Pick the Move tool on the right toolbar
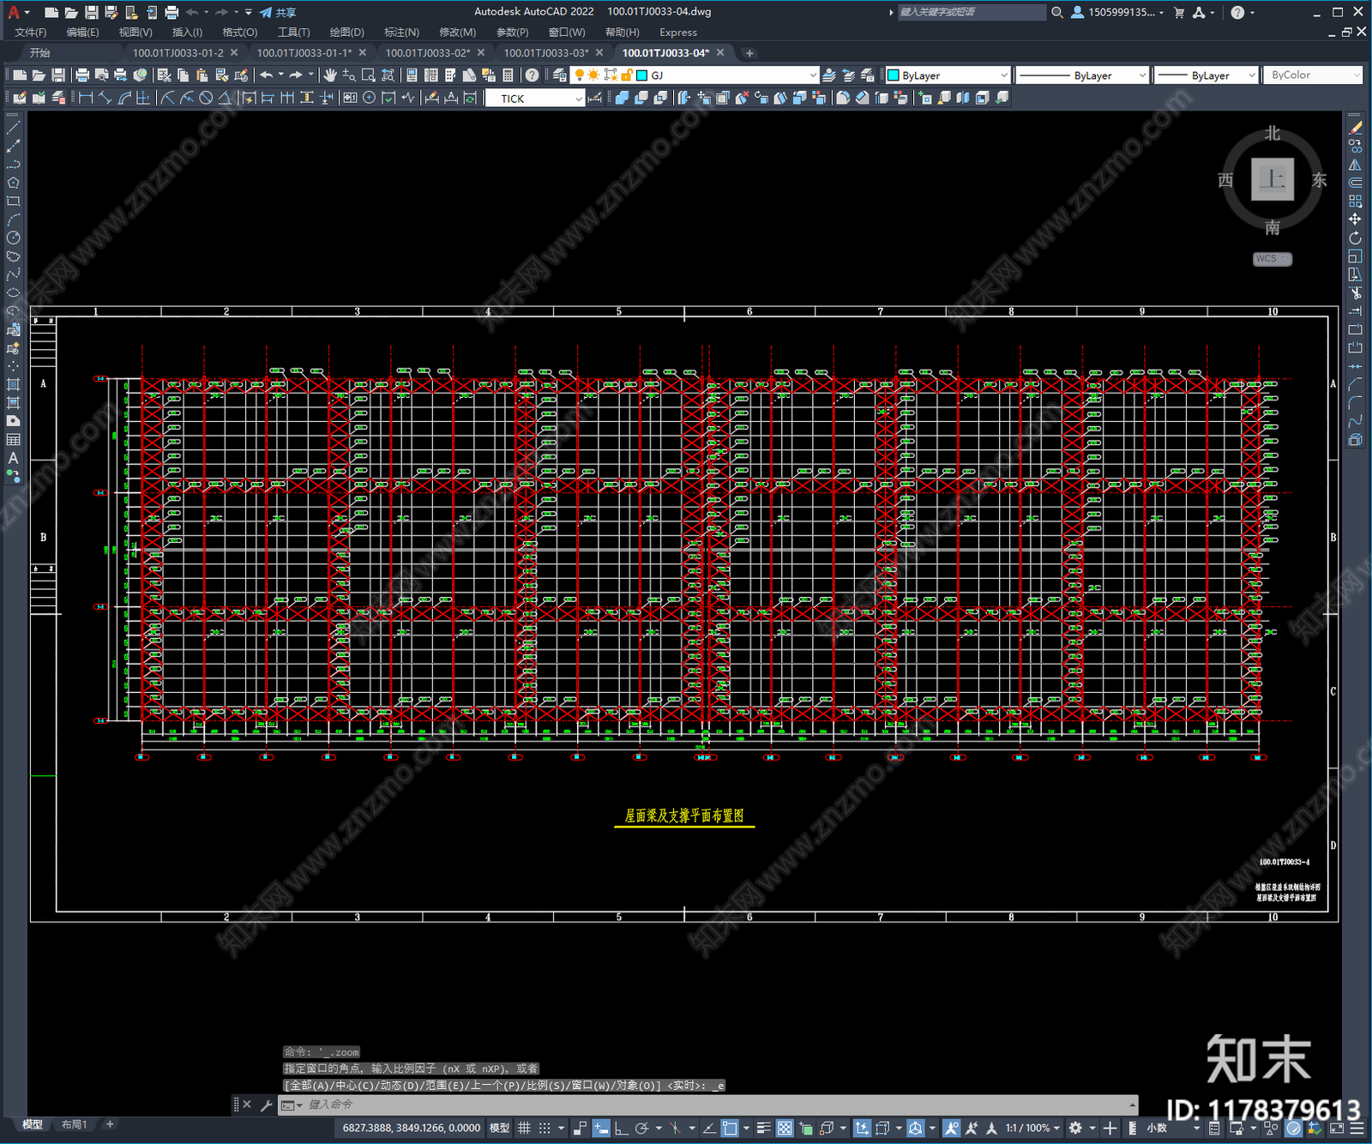 coord(1355,220)
